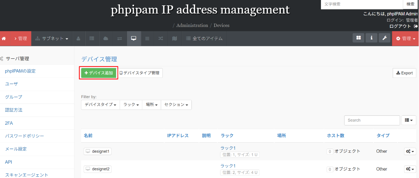Screen dimensions: 419x178
Task: Open the wrench tools icon button
Action: [x=385, y=38]
